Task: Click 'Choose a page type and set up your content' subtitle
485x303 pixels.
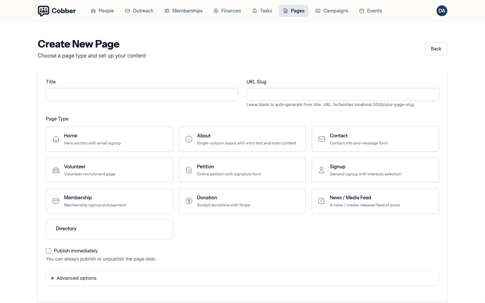Action: 92,56
